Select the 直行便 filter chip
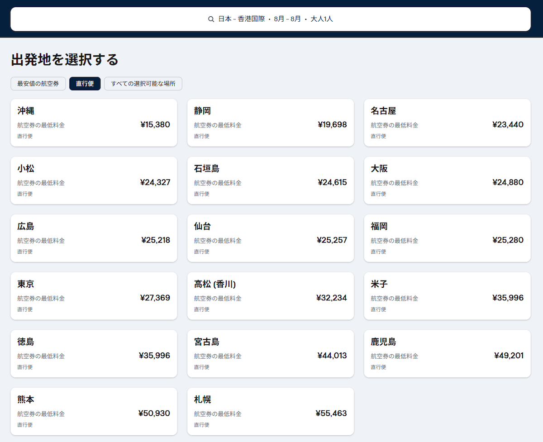 coord(85,84)
